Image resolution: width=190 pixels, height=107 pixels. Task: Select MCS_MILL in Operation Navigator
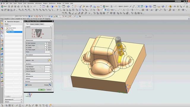[x=11, y=30]
